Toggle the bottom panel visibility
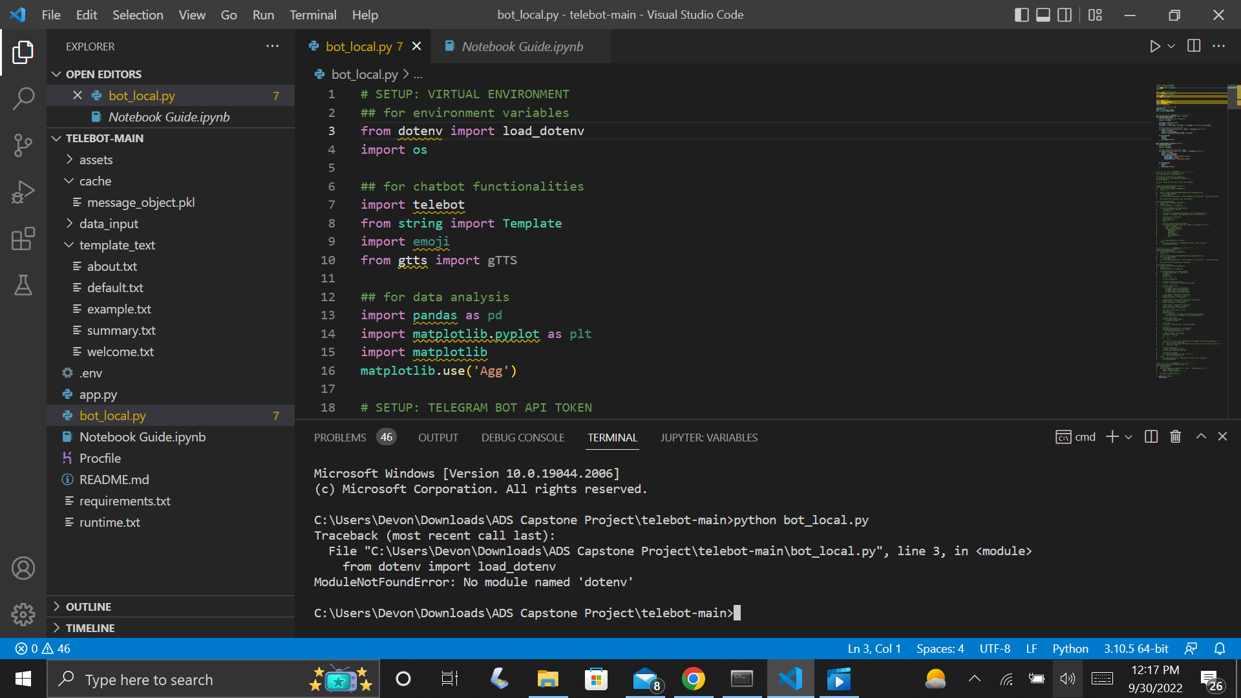 click(x=1043, y=14)
